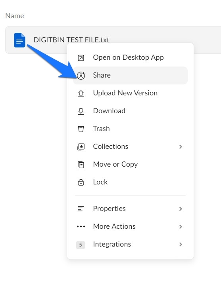221x281 pixels.
Task: Click the Upload New Version arrow icon
Action: [x=81, y=93]
